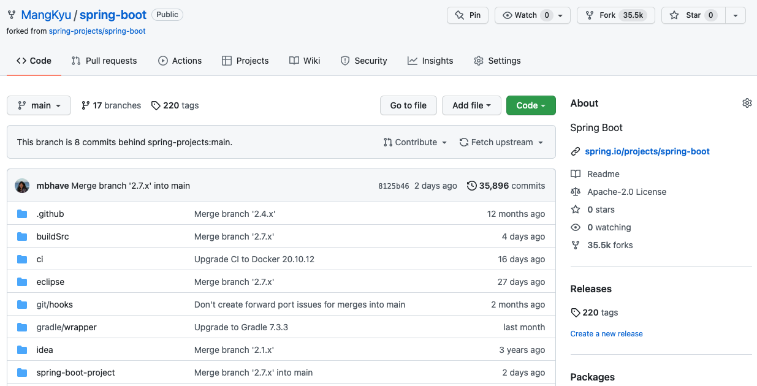This screenshot has width=757, height=386.
Task: Click the Go to file button
Action: coord(408,105)
